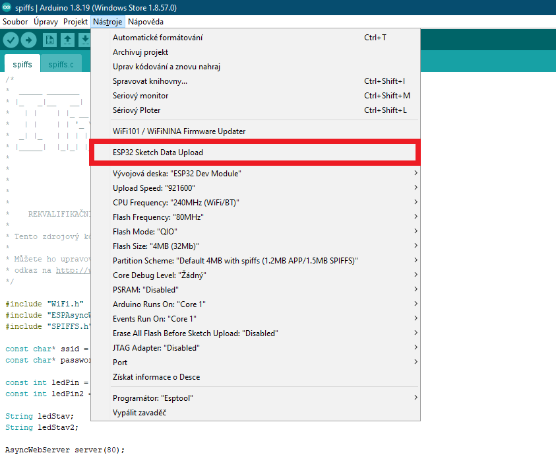556x455 pixels.
Task: Click the Upload arrow toolbar button
Action: pos(29,40)
